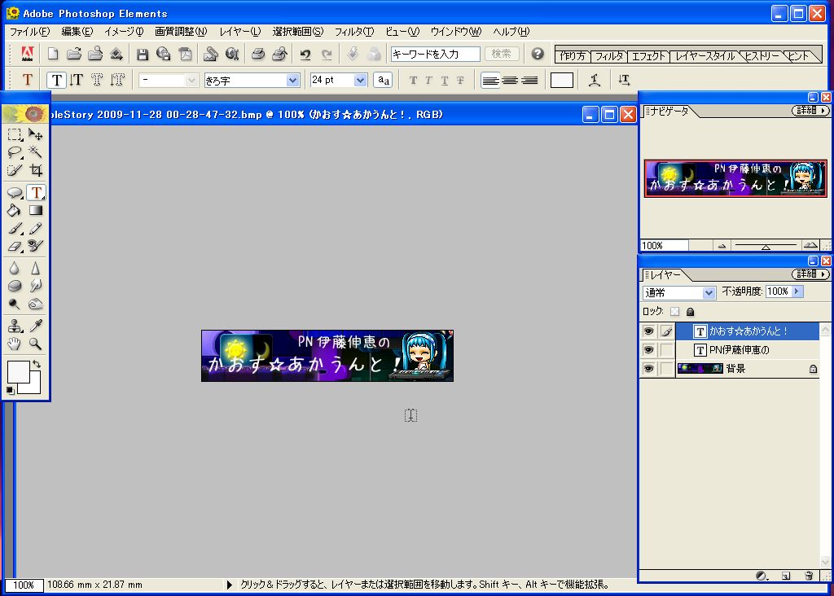Select the Paint Bucket tool
Screen dimensions: 834x596
click(x=15, y=211)
